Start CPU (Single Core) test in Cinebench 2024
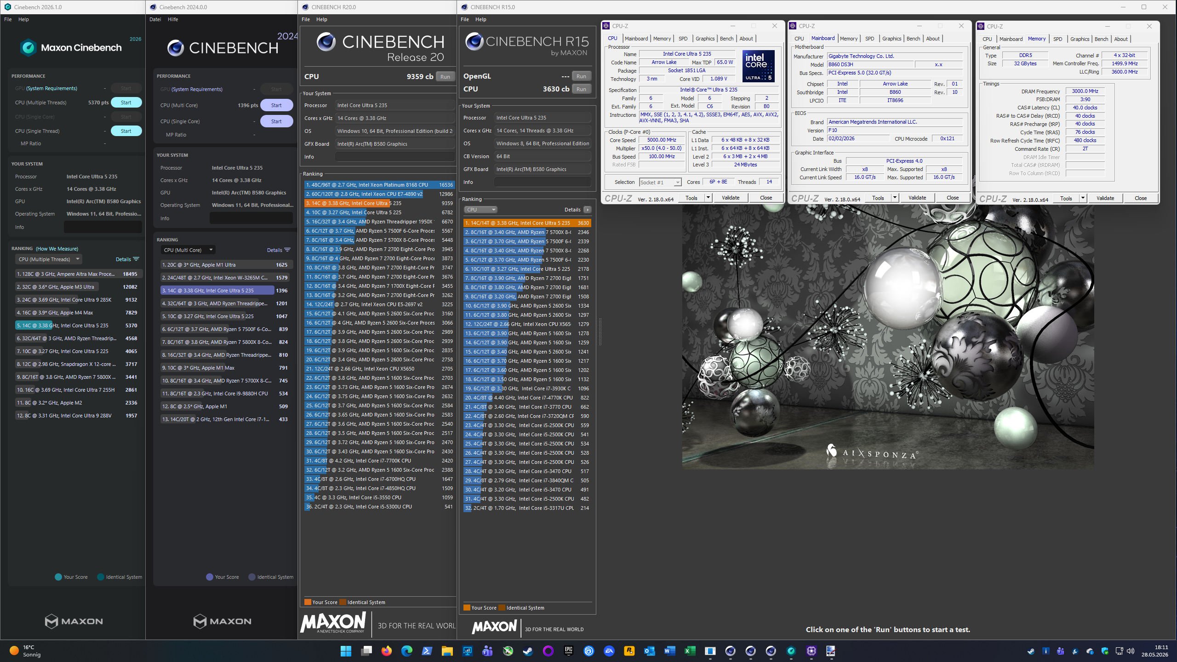This screenshot has height=662, width=1177. tap(276, 121)
